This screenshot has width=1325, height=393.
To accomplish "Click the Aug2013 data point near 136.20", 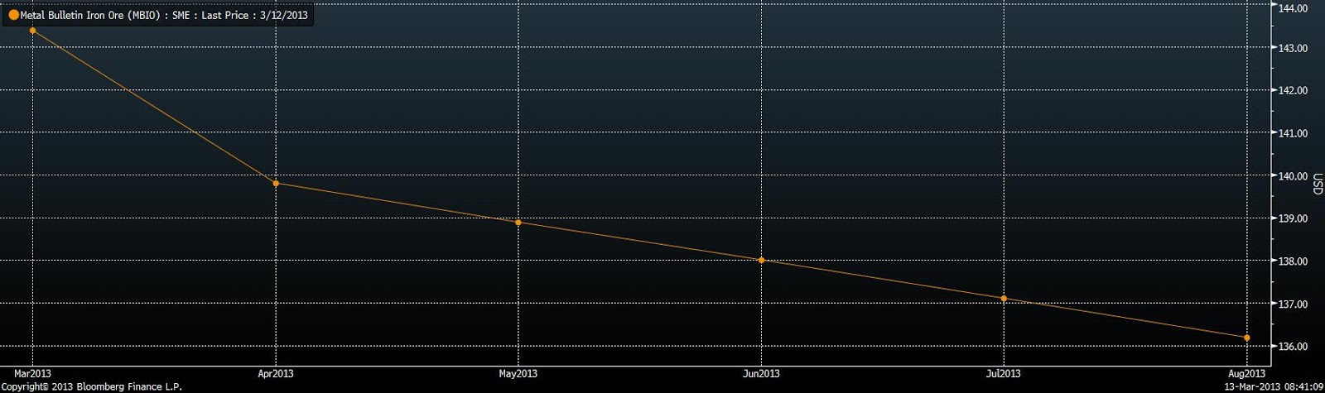I will click(x=1246, y=338).
